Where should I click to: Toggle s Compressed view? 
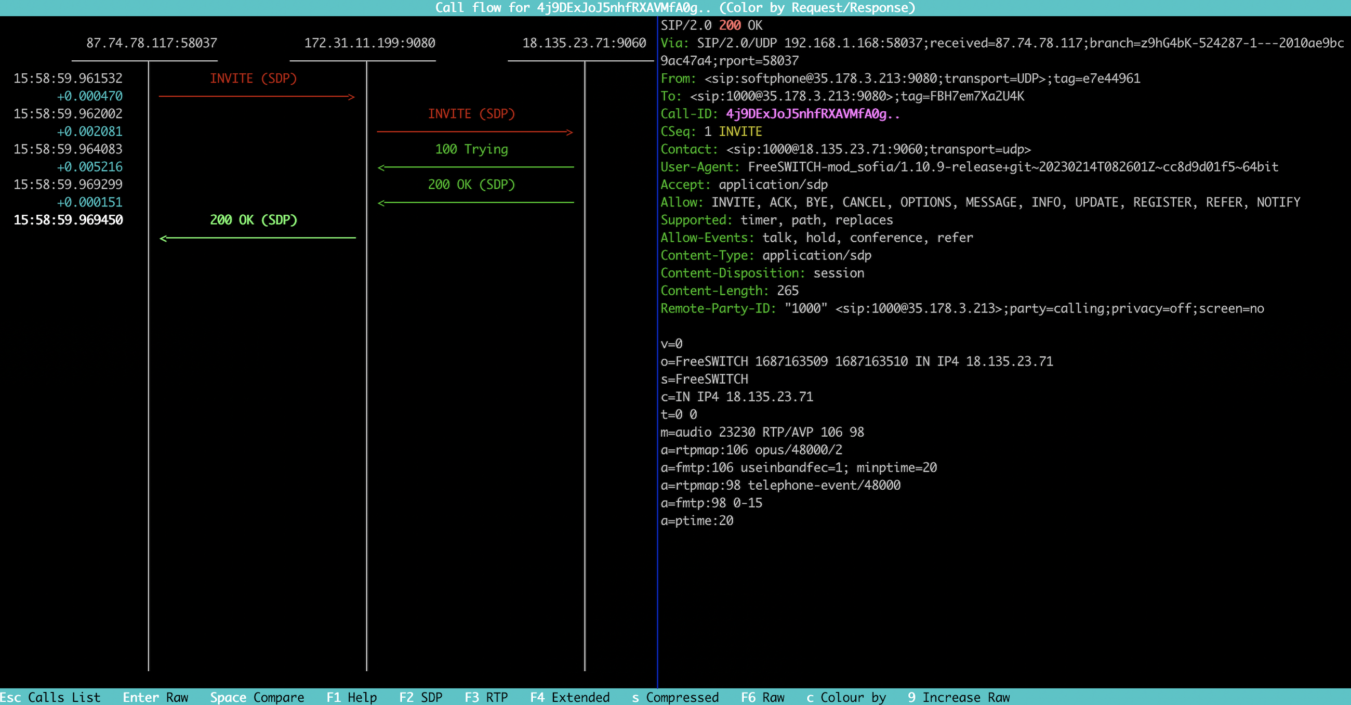pyautogui.click(x=675, y=697)
